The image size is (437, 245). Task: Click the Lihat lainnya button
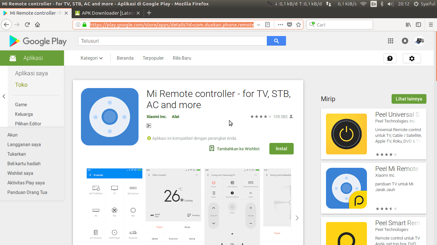pyautogui.click(x=409, y=99)
